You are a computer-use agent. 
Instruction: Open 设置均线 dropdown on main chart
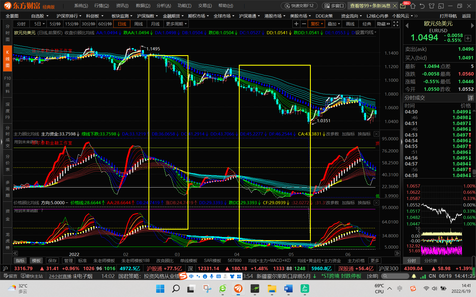pos(366,33)
